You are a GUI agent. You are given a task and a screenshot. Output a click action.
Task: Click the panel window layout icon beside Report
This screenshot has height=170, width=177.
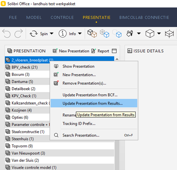coord(114,51)
